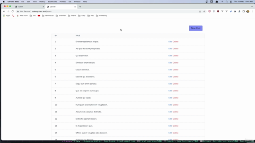Click title 'Ut quis delectus.'
The height and width of the screenshot is (143, 255).
coord(82,70)
